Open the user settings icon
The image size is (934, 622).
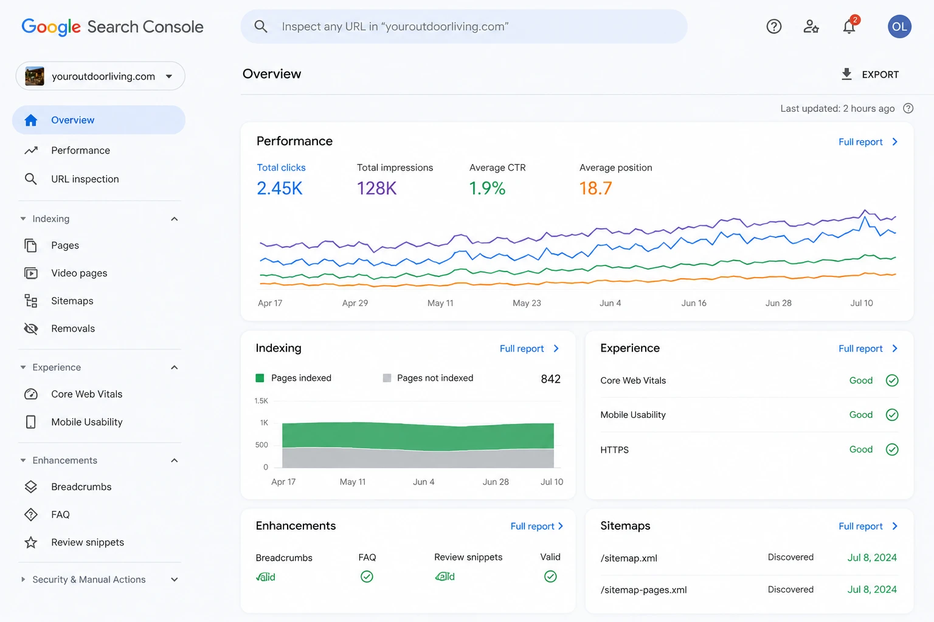[811, 26]
